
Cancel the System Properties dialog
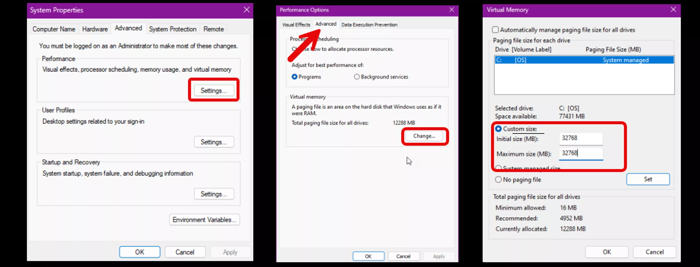[185, 252]
